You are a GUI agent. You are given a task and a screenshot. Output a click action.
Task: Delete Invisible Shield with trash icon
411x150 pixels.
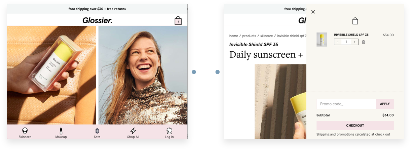[x=364, y=42]
